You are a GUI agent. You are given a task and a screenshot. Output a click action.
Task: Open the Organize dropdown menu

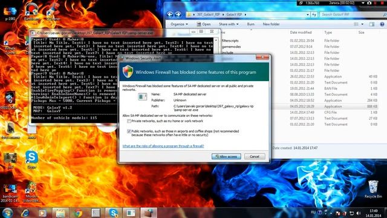(x=179, y=24)
